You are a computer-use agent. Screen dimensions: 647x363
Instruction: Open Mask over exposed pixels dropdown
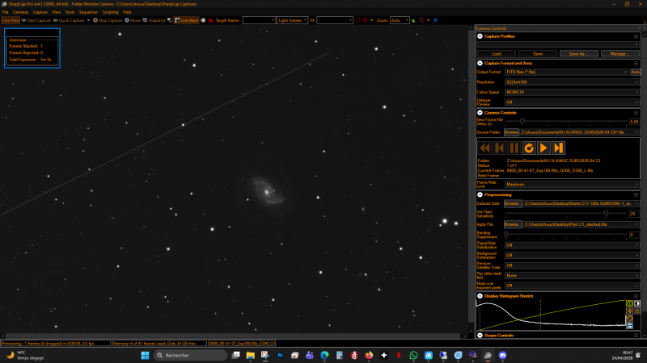573,286
